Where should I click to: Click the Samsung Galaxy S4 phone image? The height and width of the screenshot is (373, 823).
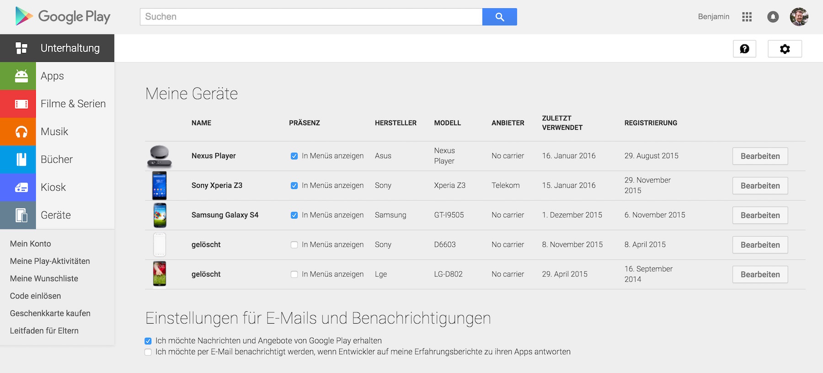tap(160, 215)
